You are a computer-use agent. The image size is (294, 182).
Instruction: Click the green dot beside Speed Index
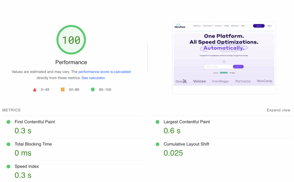click(x=8, y=166)
